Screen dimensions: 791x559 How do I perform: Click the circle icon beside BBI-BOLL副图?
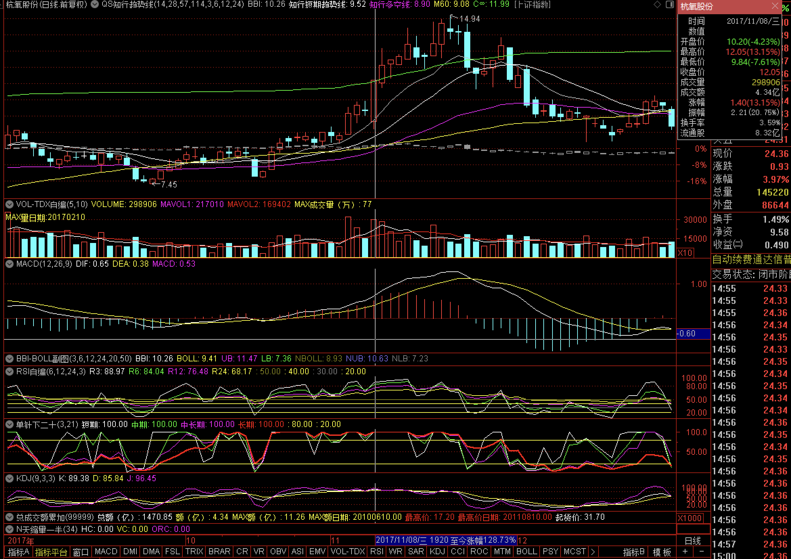click(9, 359)
